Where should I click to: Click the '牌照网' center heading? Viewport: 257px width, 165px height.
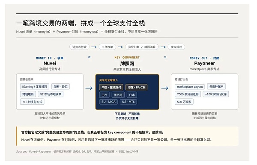pyautogui.click(x=127, y=63)
